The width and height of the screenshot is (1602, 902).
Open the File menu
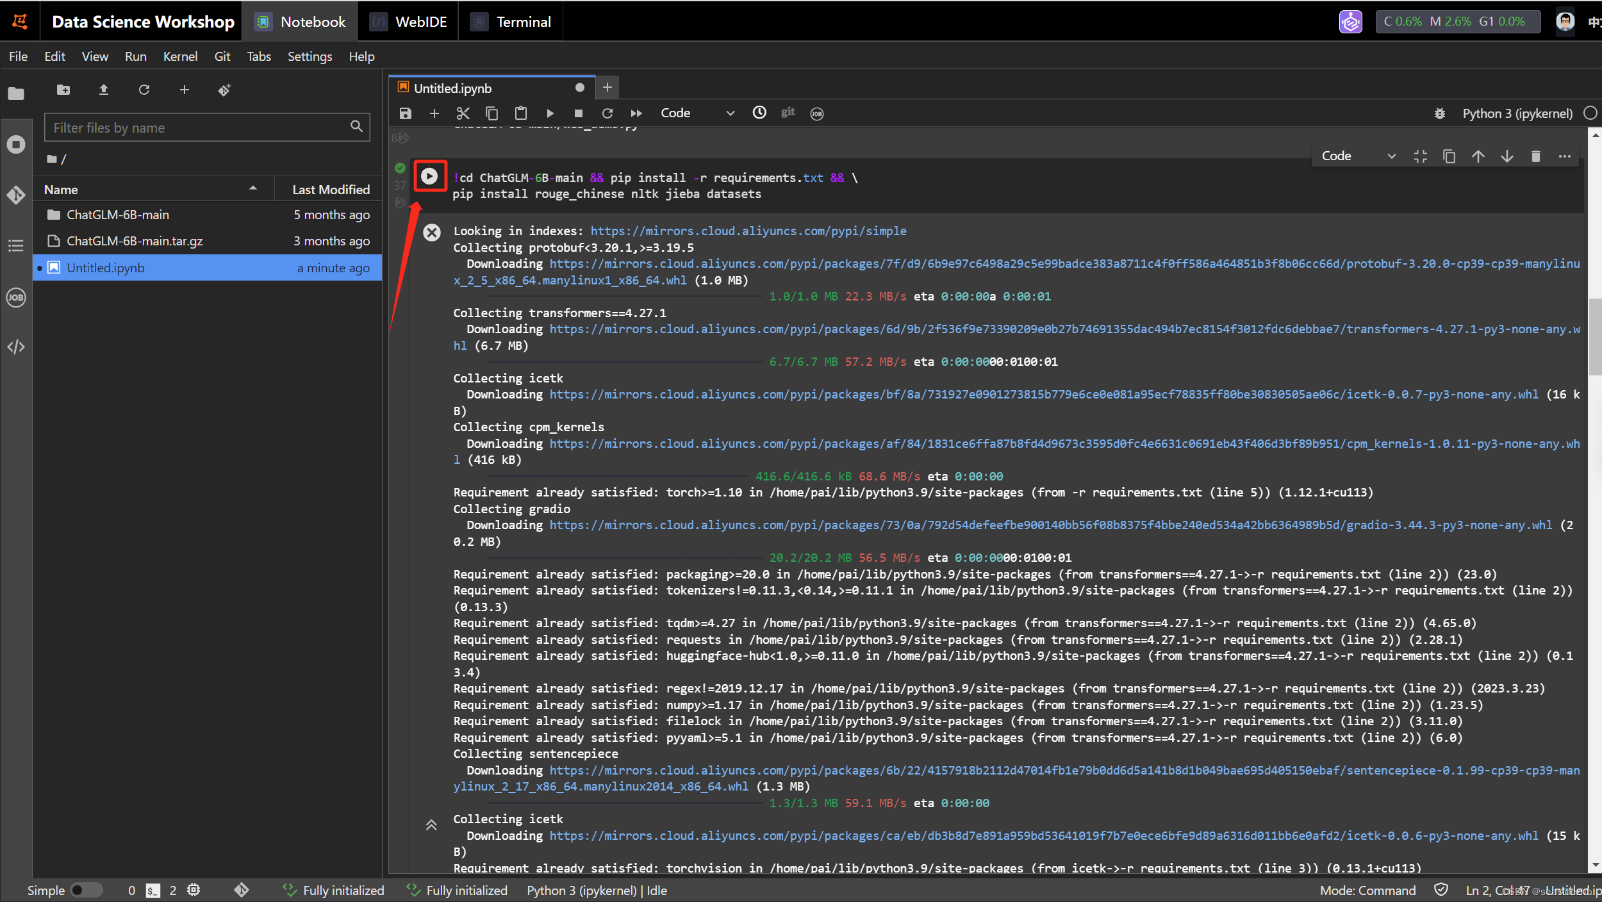point(18,56)
